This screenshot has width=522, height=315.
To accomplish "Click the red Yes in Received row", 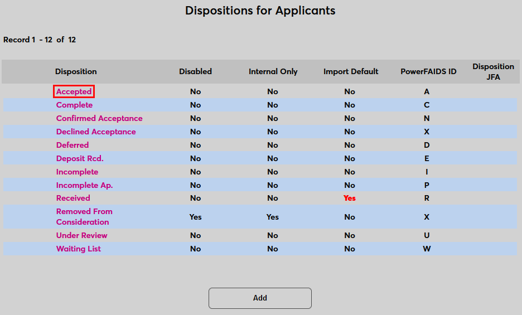I will pyautogui.click(x=350, y=198).
